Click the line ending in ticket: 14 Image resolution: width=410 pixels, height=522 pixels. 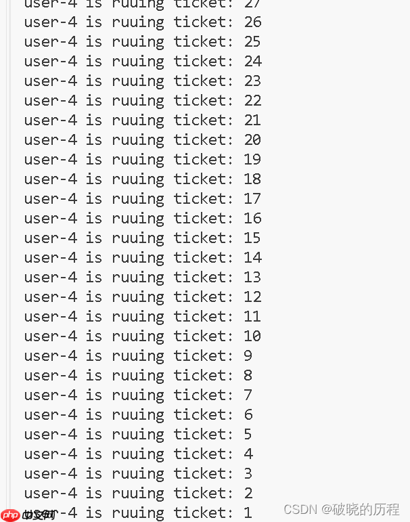click(x=142, y=258)
